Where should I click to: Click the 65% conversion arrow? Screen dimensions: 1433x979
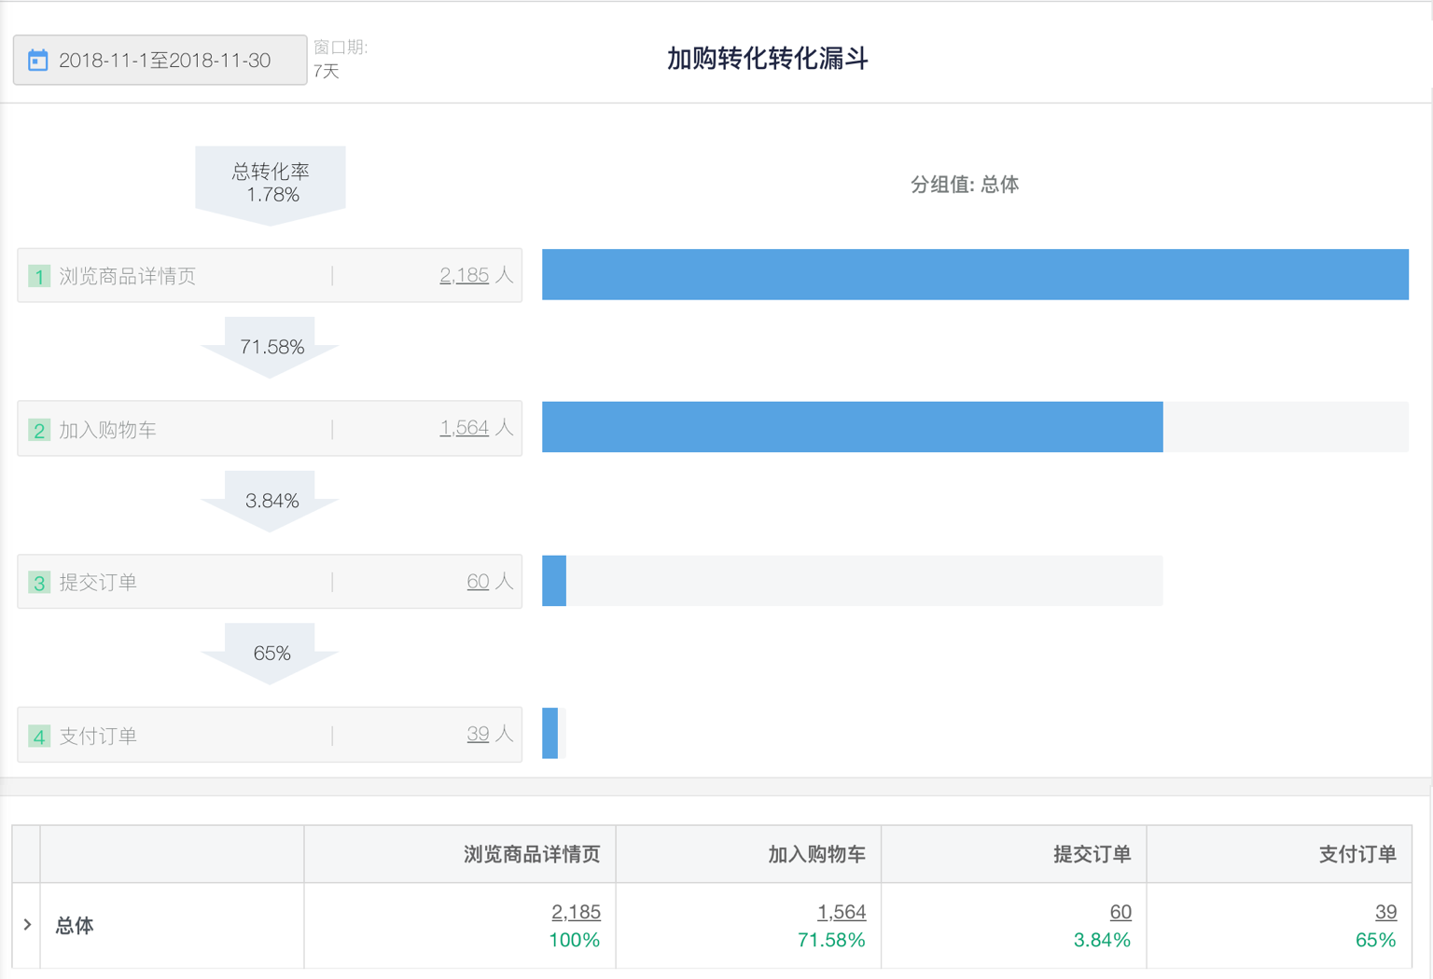tap(271, 654)
